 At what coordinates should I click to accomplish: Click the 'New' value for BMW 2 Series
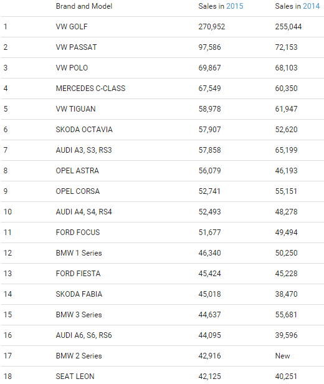[x=282, y=356]
